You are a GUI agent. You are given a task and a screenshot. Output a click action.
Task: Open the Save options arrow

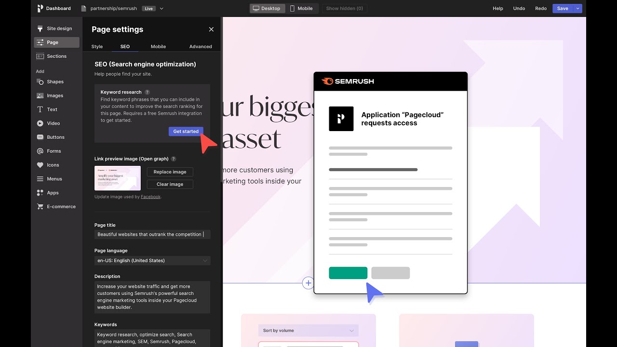pos(578,8)
